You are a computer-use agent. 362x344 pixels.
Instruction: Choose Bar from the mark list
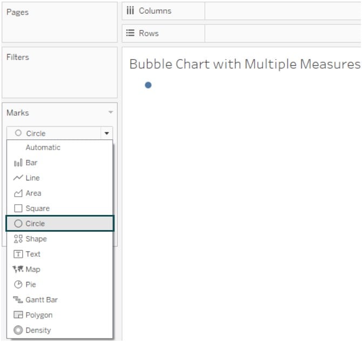(x=60, y=163)
